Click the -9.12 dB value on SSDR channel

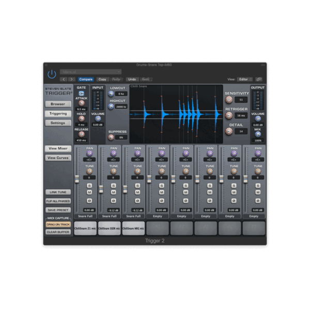coord(113,210)
